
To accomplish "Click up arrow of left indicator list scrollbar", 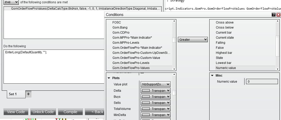I will click(x=174, y=21).
